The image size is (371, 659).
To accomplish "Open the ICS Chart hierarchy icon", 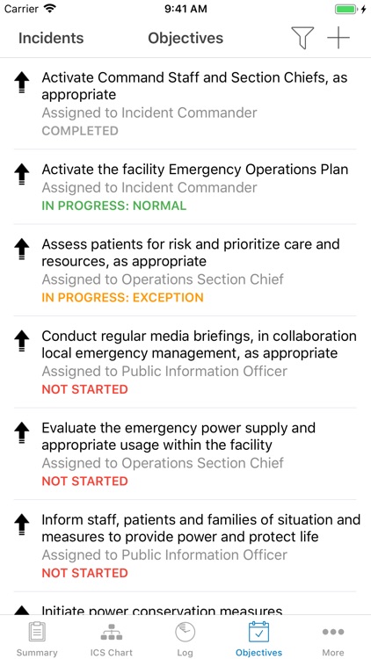I will coord(112,632).
